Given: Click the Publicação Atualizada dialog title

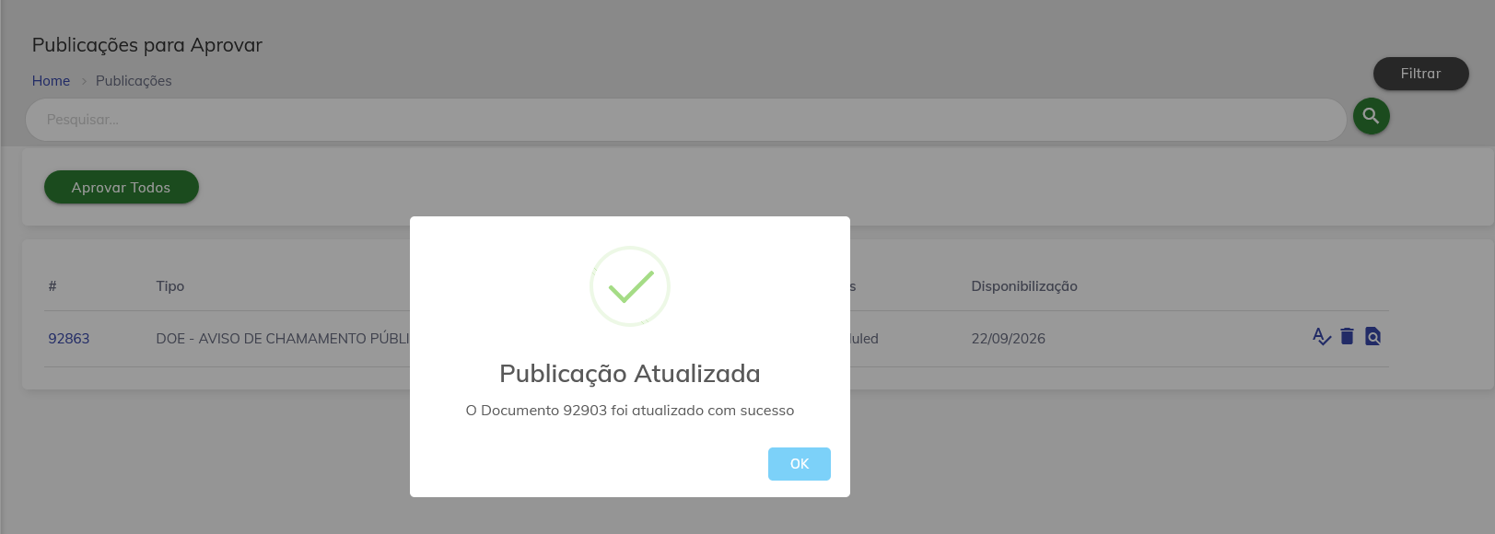Looking at the screenshot, I should (630, 374).
